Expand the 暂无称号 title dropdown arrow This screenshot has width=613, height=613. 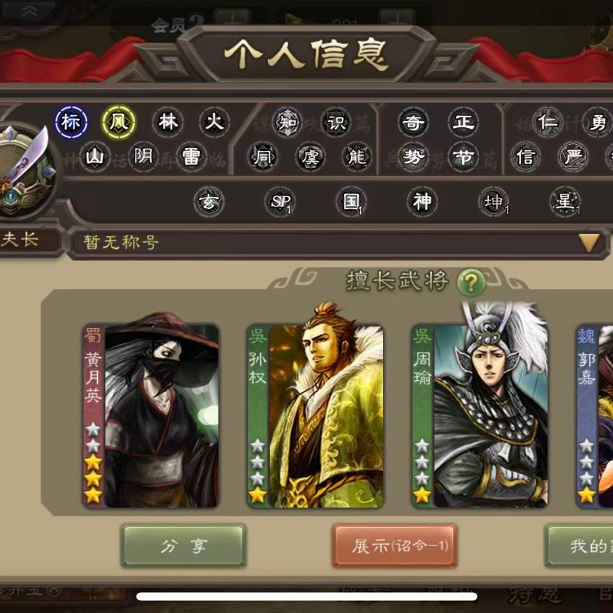coord(588,242)
